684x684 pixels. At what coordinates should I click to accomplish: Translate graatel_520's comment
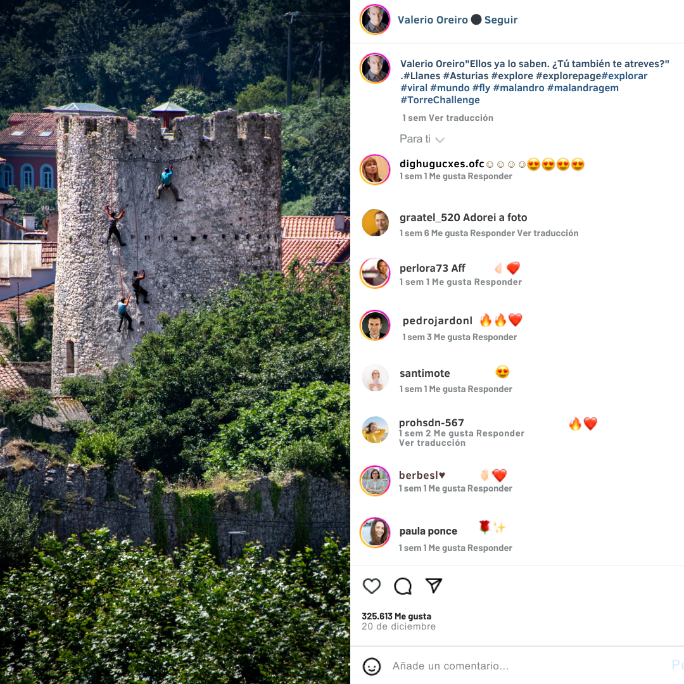pos(547,233)
